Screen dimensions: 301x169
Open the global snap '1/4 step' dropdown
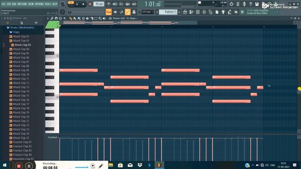click(147, 12)
